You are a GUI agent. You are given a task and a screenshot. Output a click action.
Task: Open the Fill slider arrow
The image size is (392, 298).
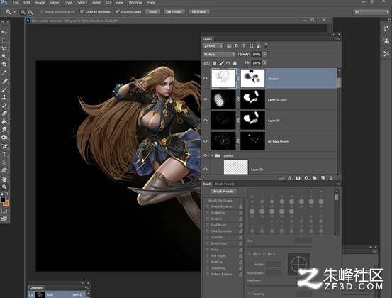point(265,63)
